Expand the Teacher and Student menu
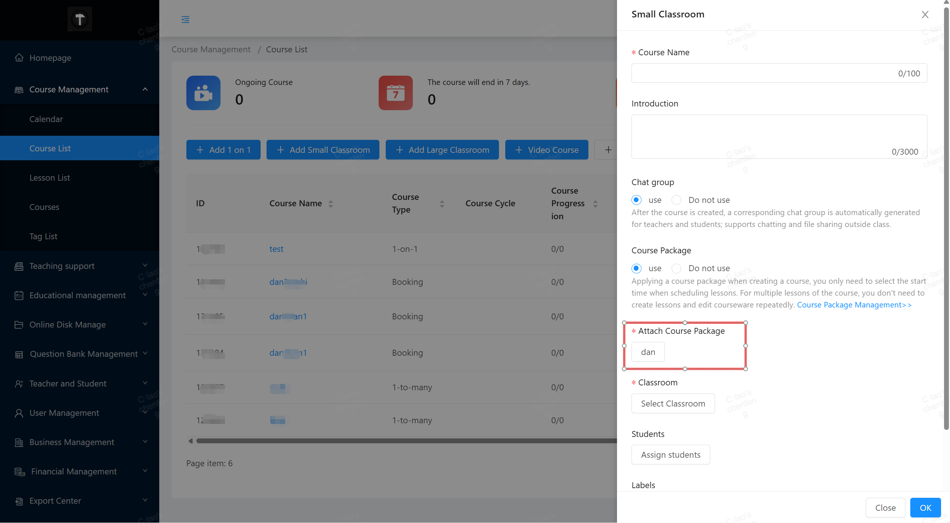Viewport: 950px width, 523px height. [145, 383]
